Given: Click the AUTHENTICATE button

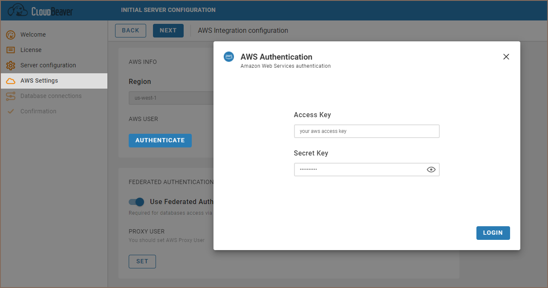Looking at the screenshot, I should pos(160,140).
